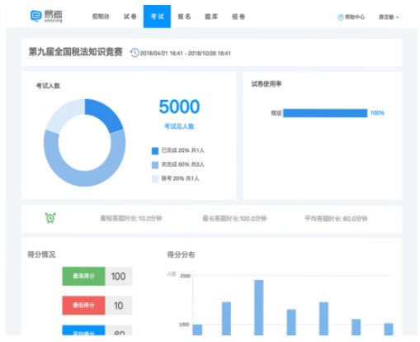This screenshot has height=342, width=420.
Task: Click the tallest bar in score distribution
Action: pyautogui.click(x=259, y=307)
